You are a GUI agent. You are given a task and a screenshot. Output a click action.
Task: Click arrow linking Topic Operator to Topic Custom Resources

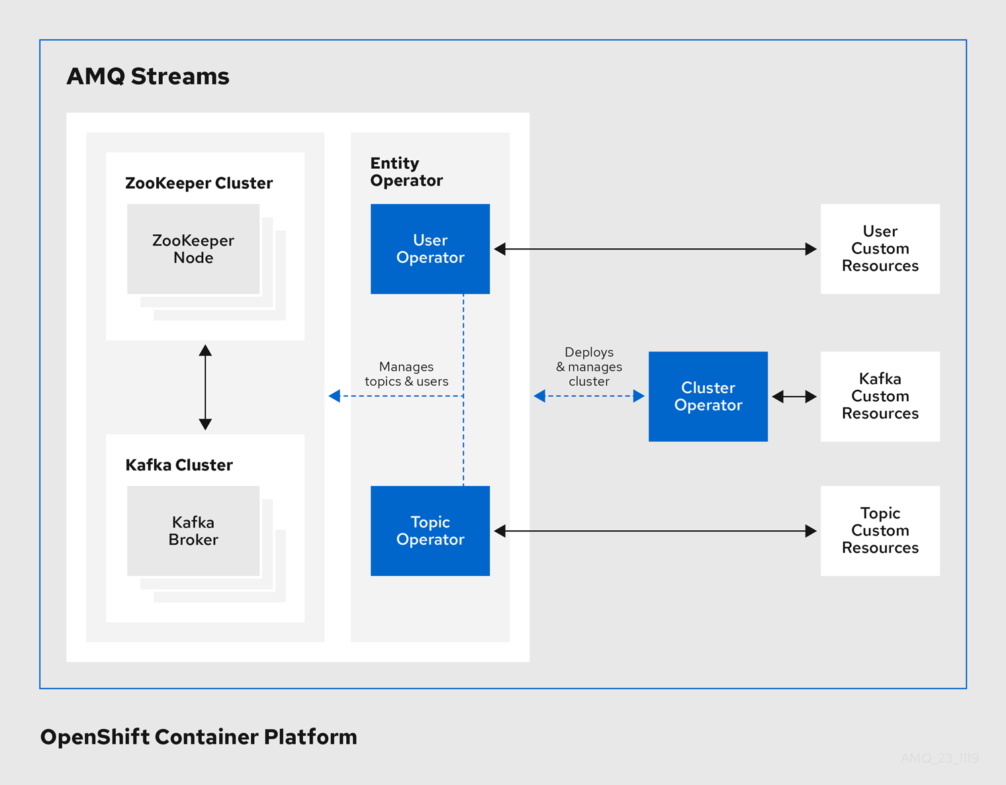click(655, 531)
